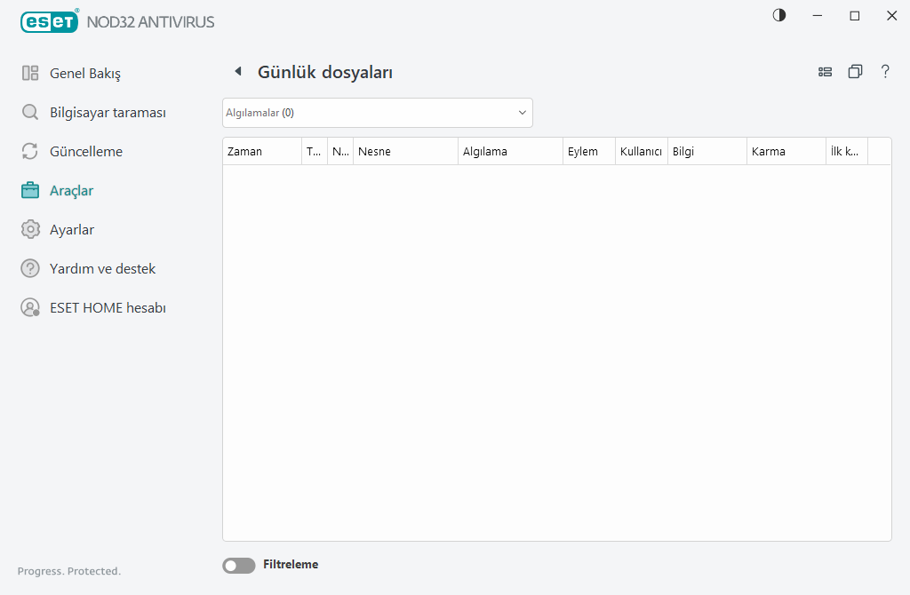Open log in new window icon
Image resolution: width=910 pixels, height=595 pixels.
click(855, 72)
